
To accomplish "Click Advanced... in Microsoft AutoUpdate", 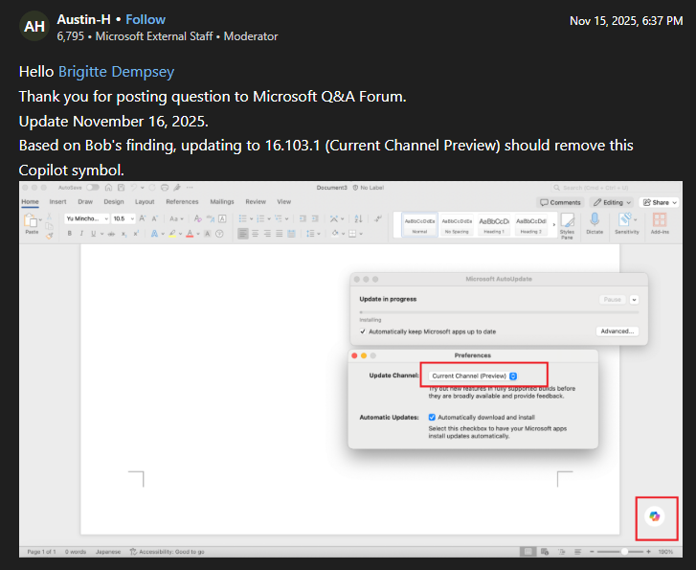I will [617, 331].
